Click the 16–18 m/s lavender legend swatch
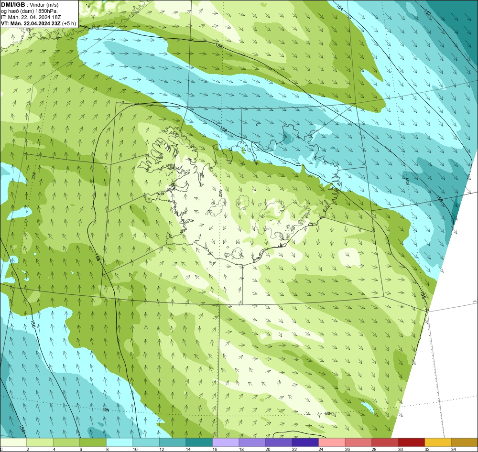Viewport: 478px width, 452px height. point(226,442)
